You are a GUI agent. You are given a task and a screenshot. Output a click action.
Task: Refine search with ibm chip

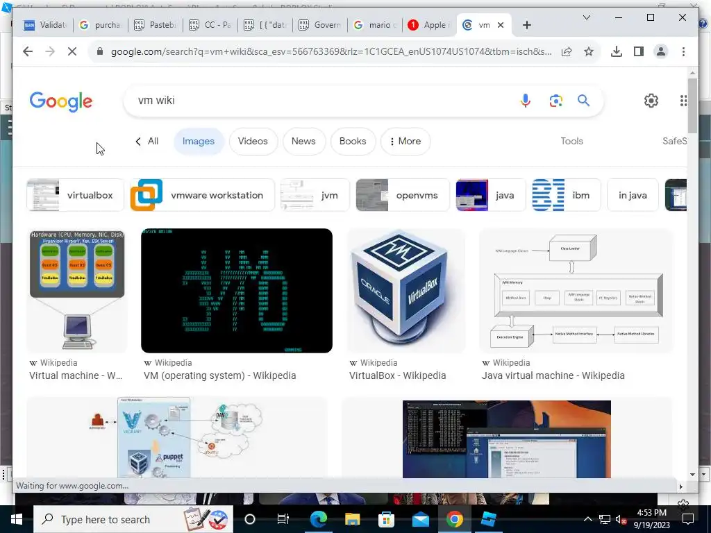point(567,195)
